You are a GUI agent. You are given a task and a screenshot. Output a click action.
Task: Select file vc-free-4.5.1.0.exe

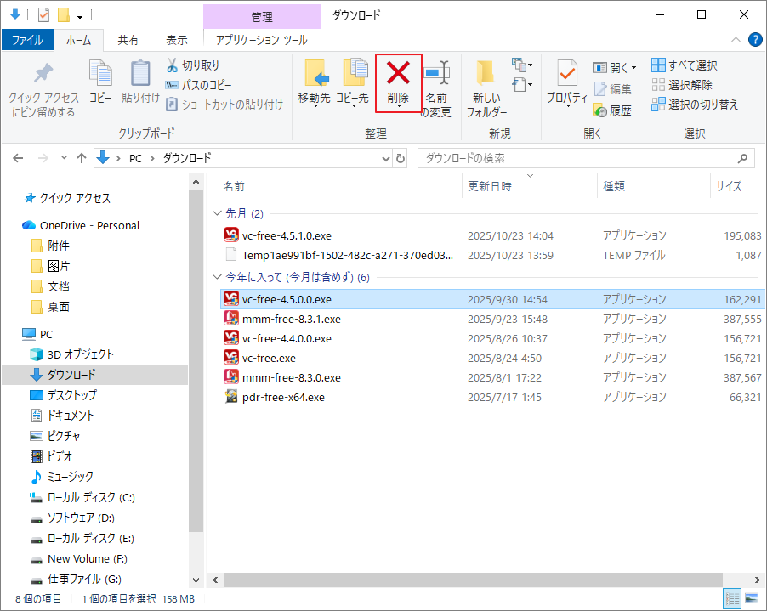(491, 235)
